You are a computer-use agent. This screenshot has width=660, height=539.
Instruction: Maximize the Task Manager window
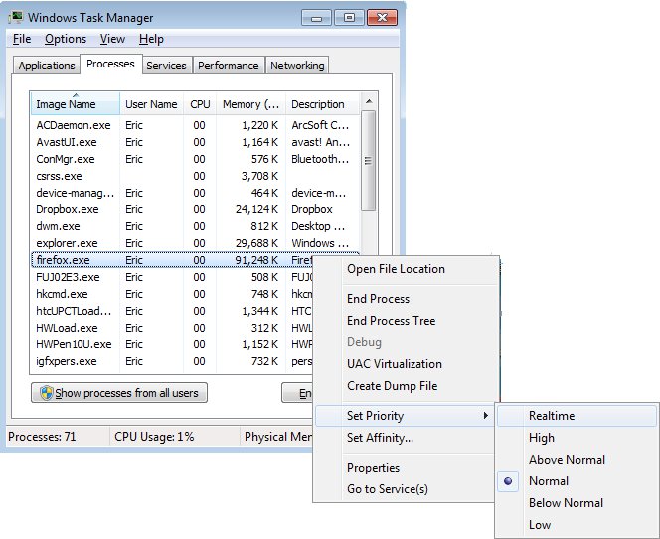click(x=349, y=18)
